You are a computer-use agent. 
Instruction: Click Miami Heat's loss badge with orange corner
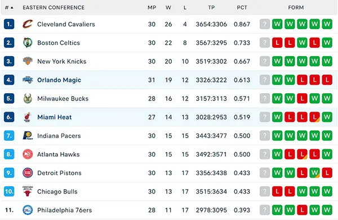314,117
